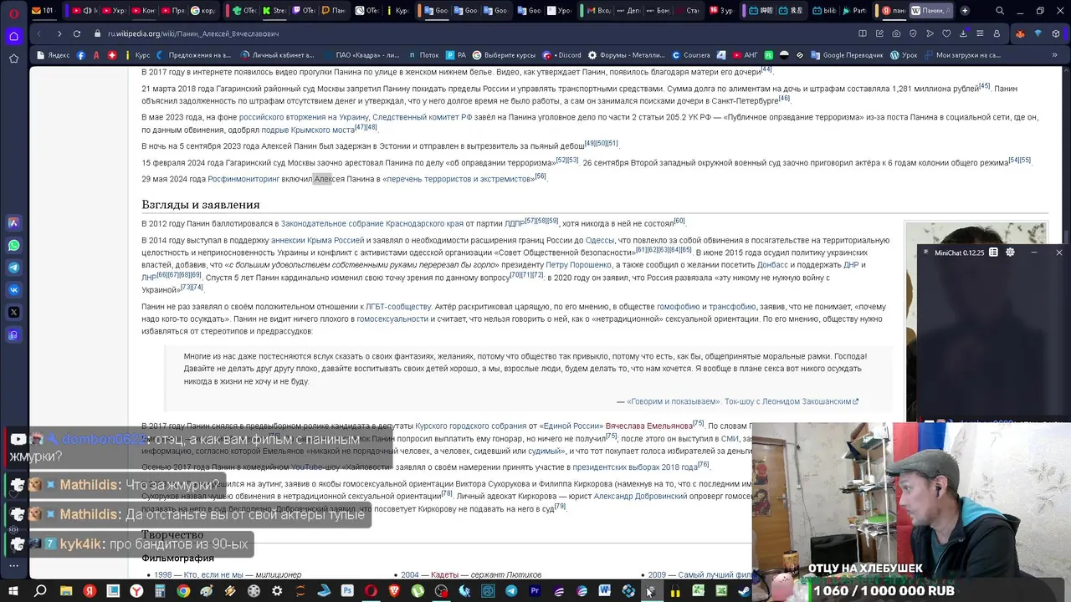Follow the 'аннексии Крыма Россией' link

[x=317, y=241]
